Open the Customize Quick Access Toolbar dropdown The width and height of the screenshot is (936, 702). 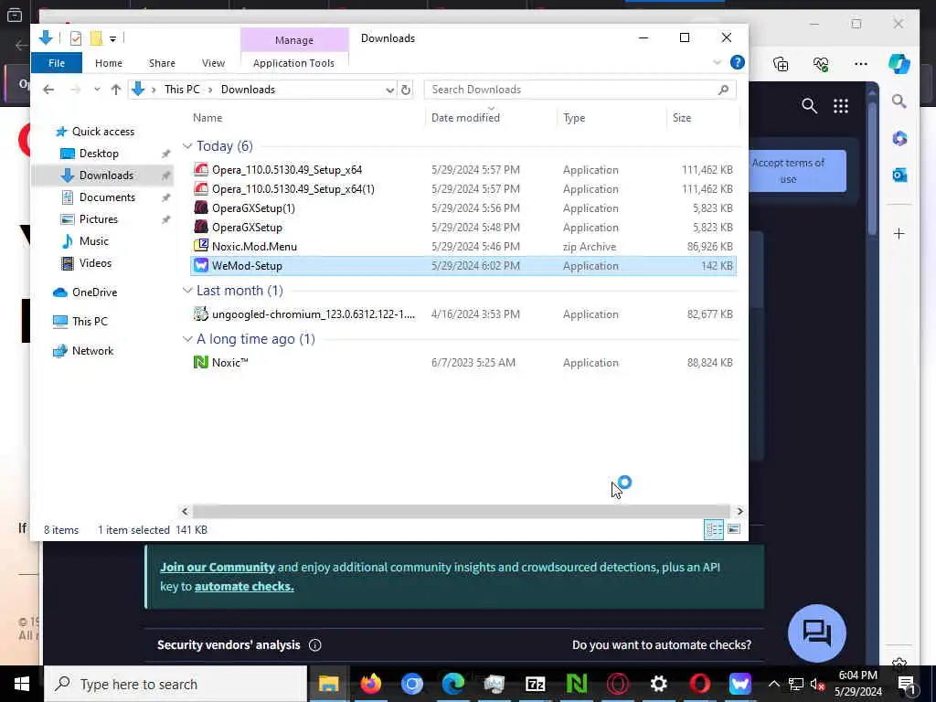112,38
